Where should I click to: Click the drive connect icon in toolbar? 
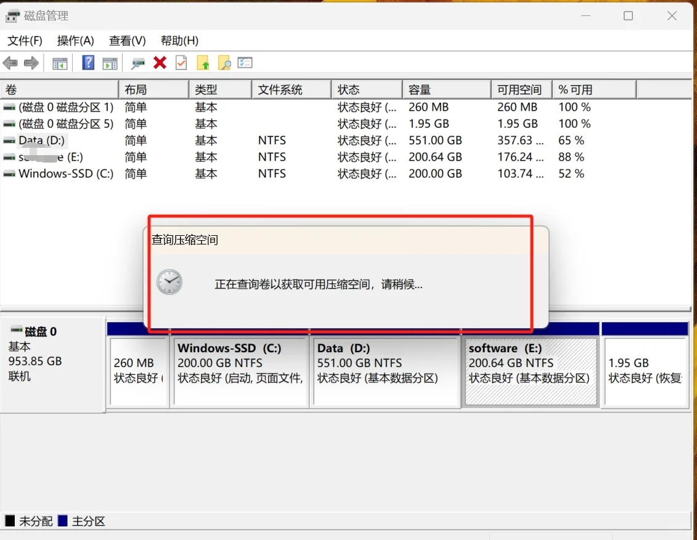pyautogui.click(x=138, y=63)
